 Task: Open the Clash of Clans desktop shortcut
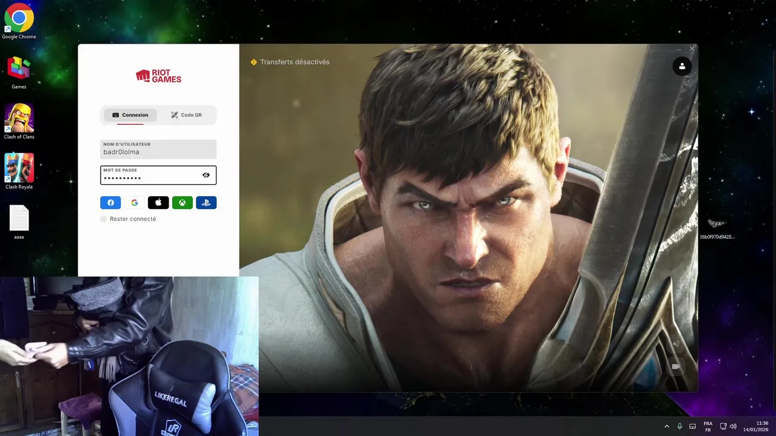pos(19,121)
